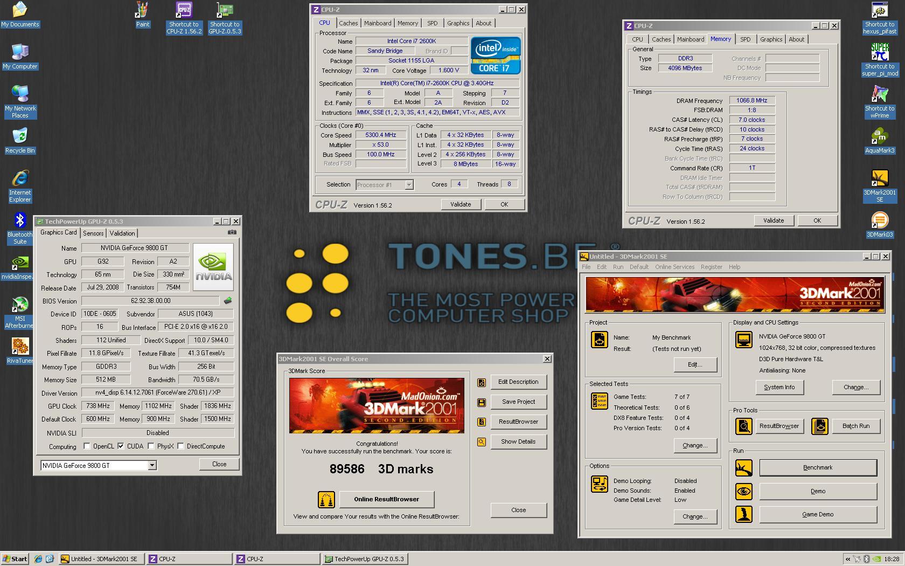Switch to Sensors tab in GPU-Z

(x=93, y=233)
